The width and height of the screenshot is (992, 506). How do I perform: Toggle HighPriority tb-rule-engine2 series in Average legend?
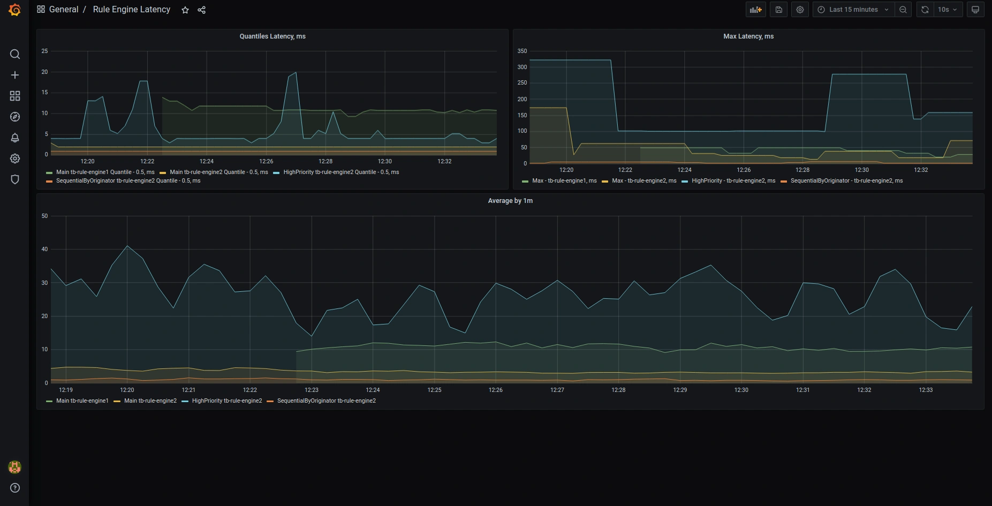pyautogui.click(x=226, y=401)
